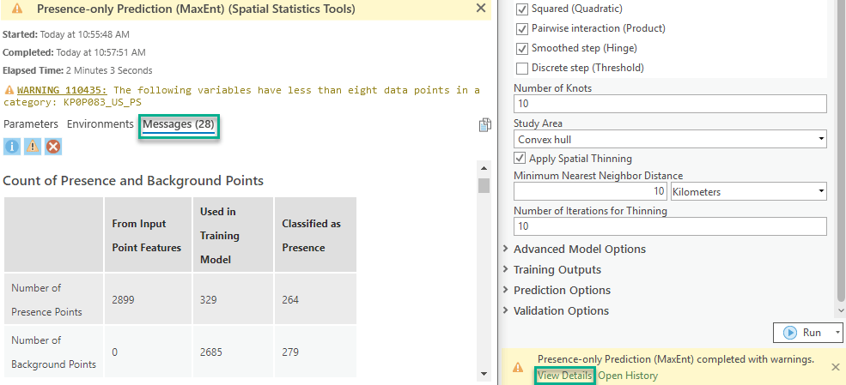Dismiss the completed with warnings notification
This screenshot has width=846, height=385.
click(x=835, y=367)
